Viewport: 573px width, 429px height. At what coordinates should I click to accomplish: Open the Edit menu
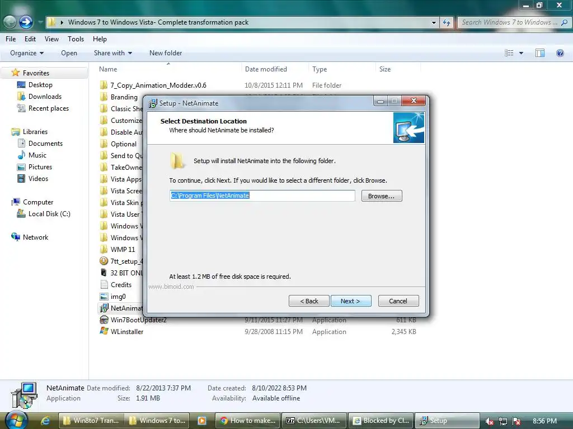point(30,39)
